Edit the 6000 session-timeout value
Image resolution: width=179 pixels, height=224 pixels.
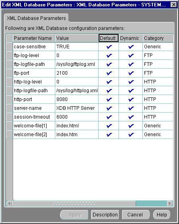pos(77,117)
